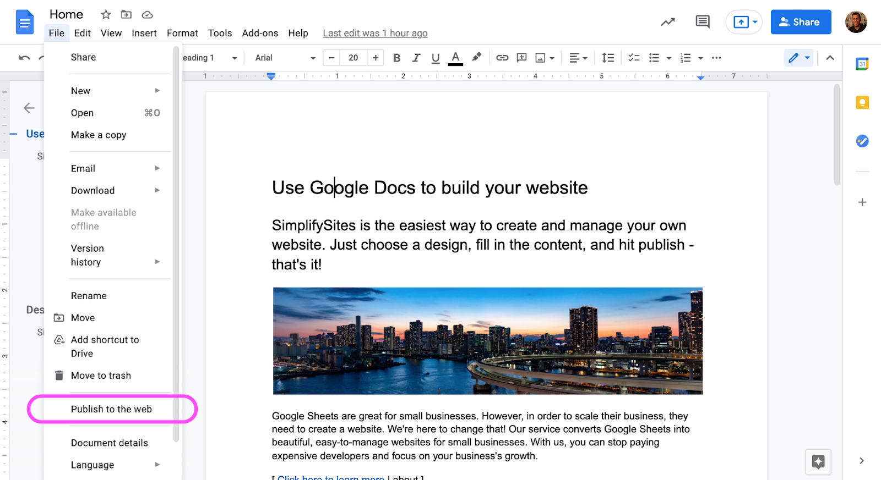Click the insert image icon
Image resolution: width=881 pixels, height=480 pixels.
pos(541,58)
